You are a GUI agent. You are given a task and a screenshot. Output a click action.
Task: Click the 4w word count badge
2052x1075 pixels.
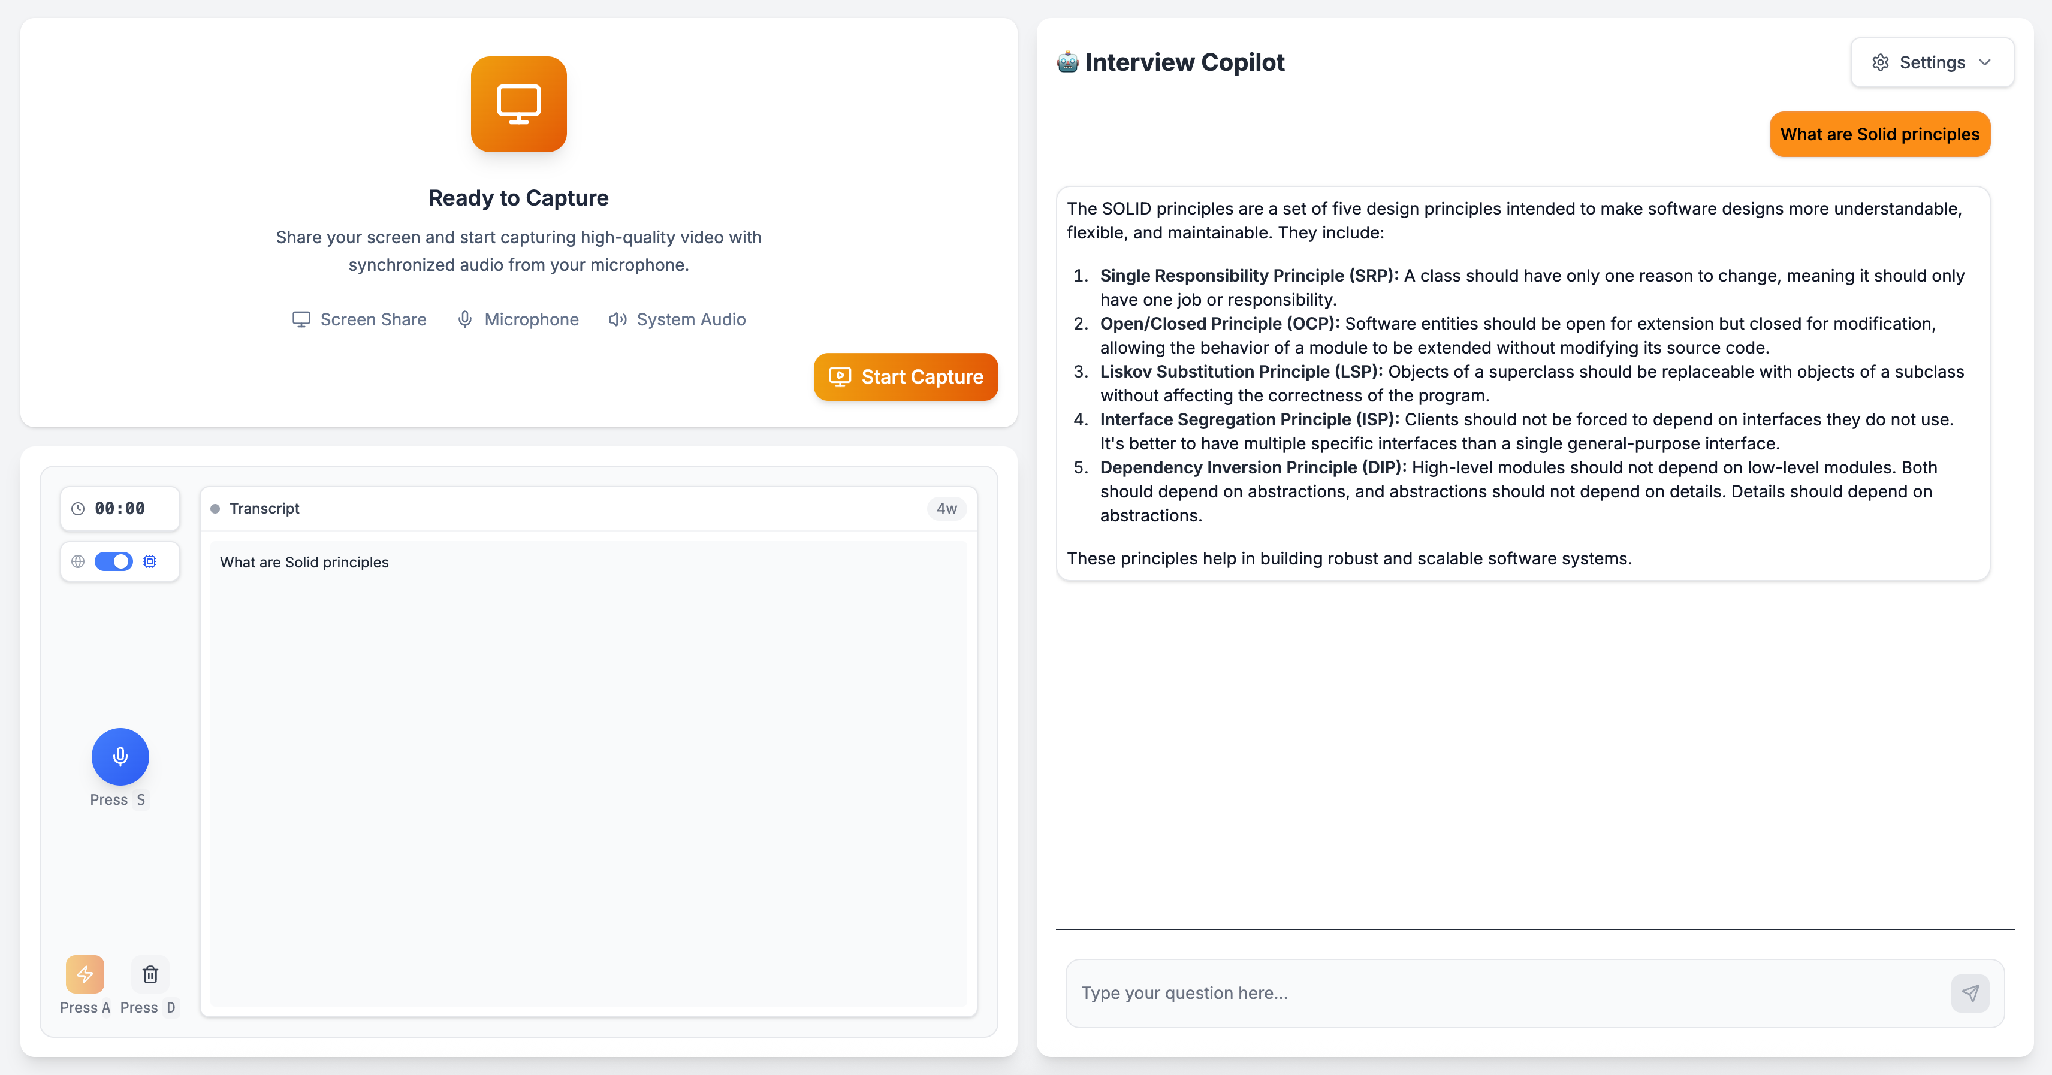[947, 509]
